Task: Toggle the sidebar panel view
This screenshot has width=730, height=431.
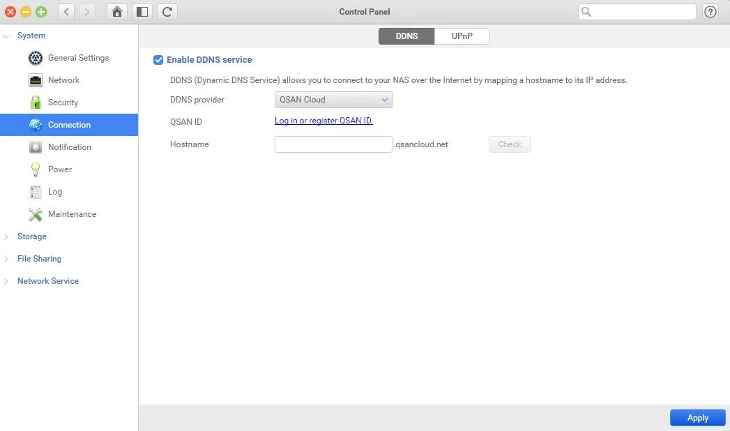Action: 142,12
